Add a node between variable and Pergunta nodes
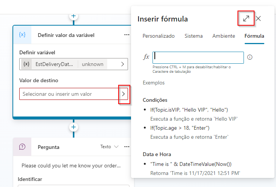The width and height of the screenshot is (276, 187). tap(73, 127)
